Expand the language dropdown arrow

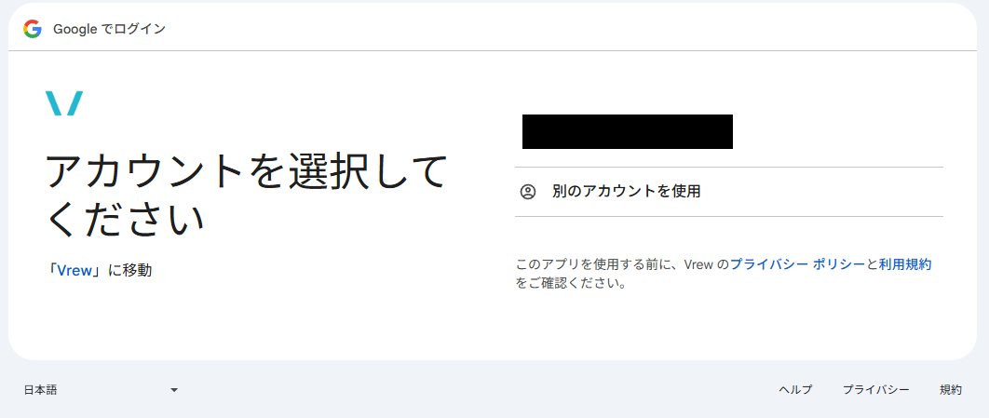(174, 390)
